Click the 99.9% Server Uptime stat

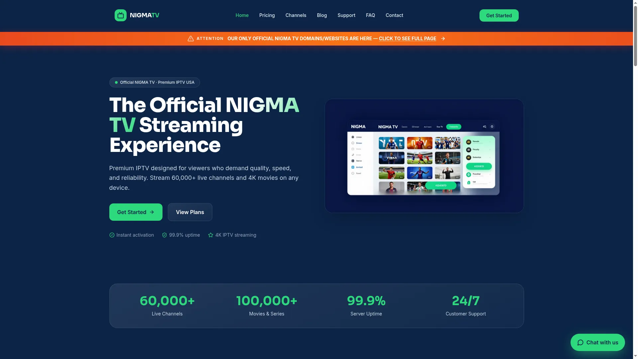point(366,305)
